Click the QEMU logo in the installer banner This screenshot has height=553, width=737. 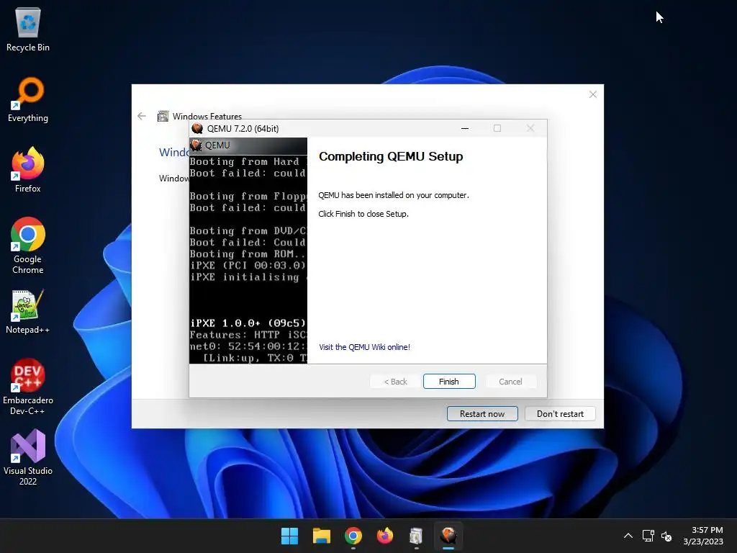point(196,145)
